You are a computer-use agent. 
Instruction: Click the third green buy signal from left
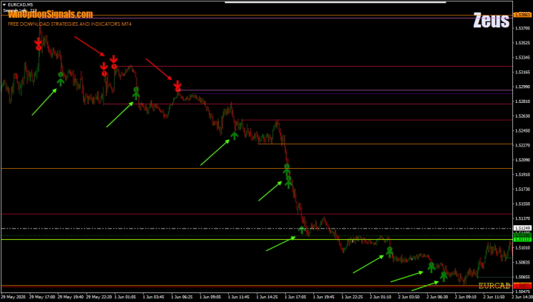(x=234, y=135)
